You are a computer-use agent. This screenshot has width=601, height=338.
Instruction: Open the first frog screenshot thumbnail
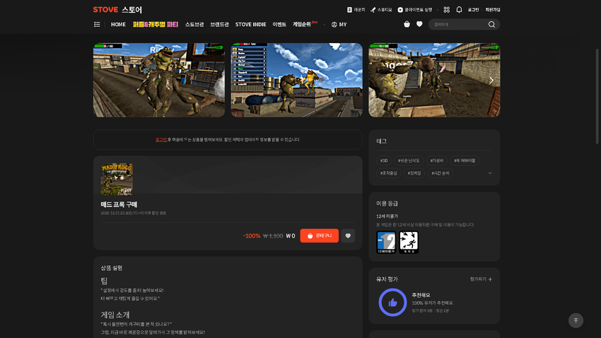(159, 80)
